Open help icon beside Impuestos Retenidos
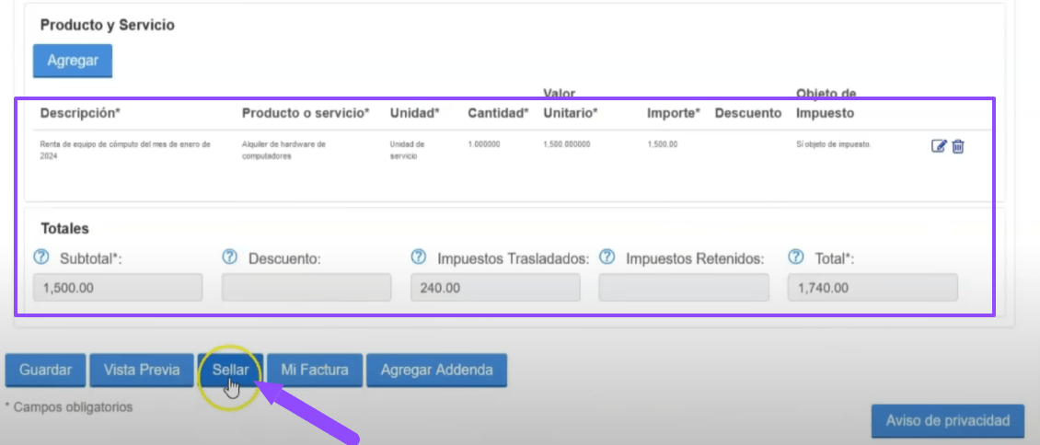 [x=607, y=257]
